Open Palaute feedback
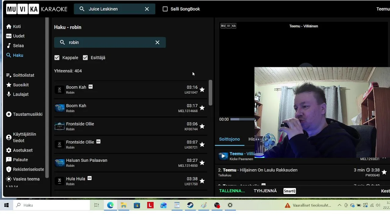The height and width of the screenshot is (219, 390). 17,160
